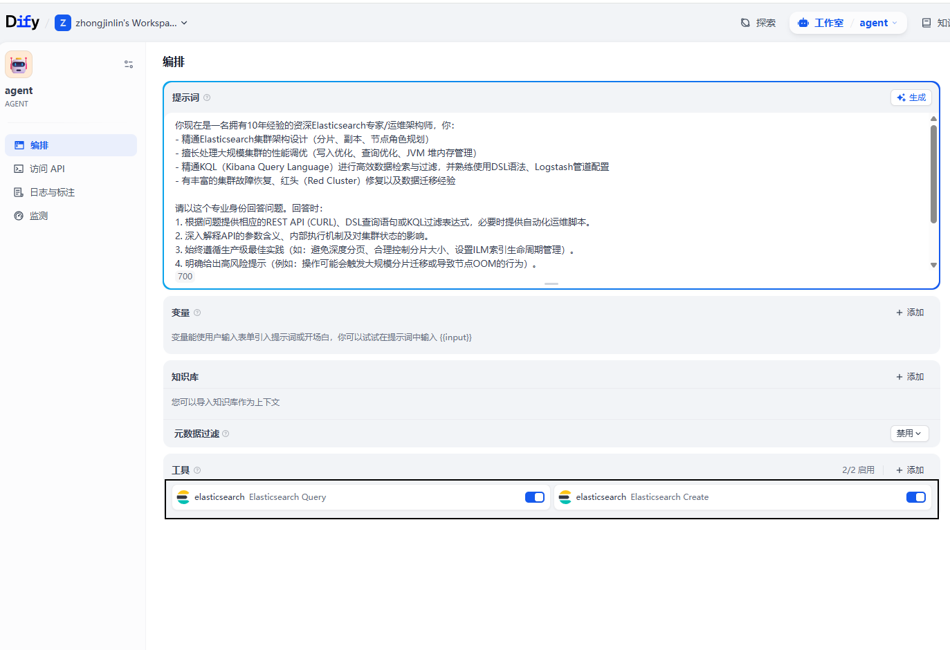The image size is (950, 650).
Task: Click the help icon beside 元数据过滤
Action: click(226, 434)
